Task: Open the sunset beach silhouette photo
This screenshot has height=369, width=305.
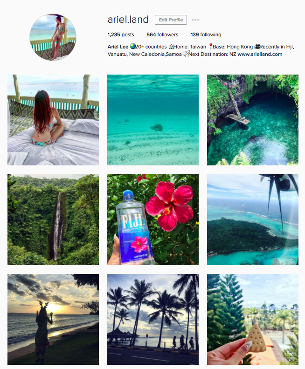Action: coord(53,319)
